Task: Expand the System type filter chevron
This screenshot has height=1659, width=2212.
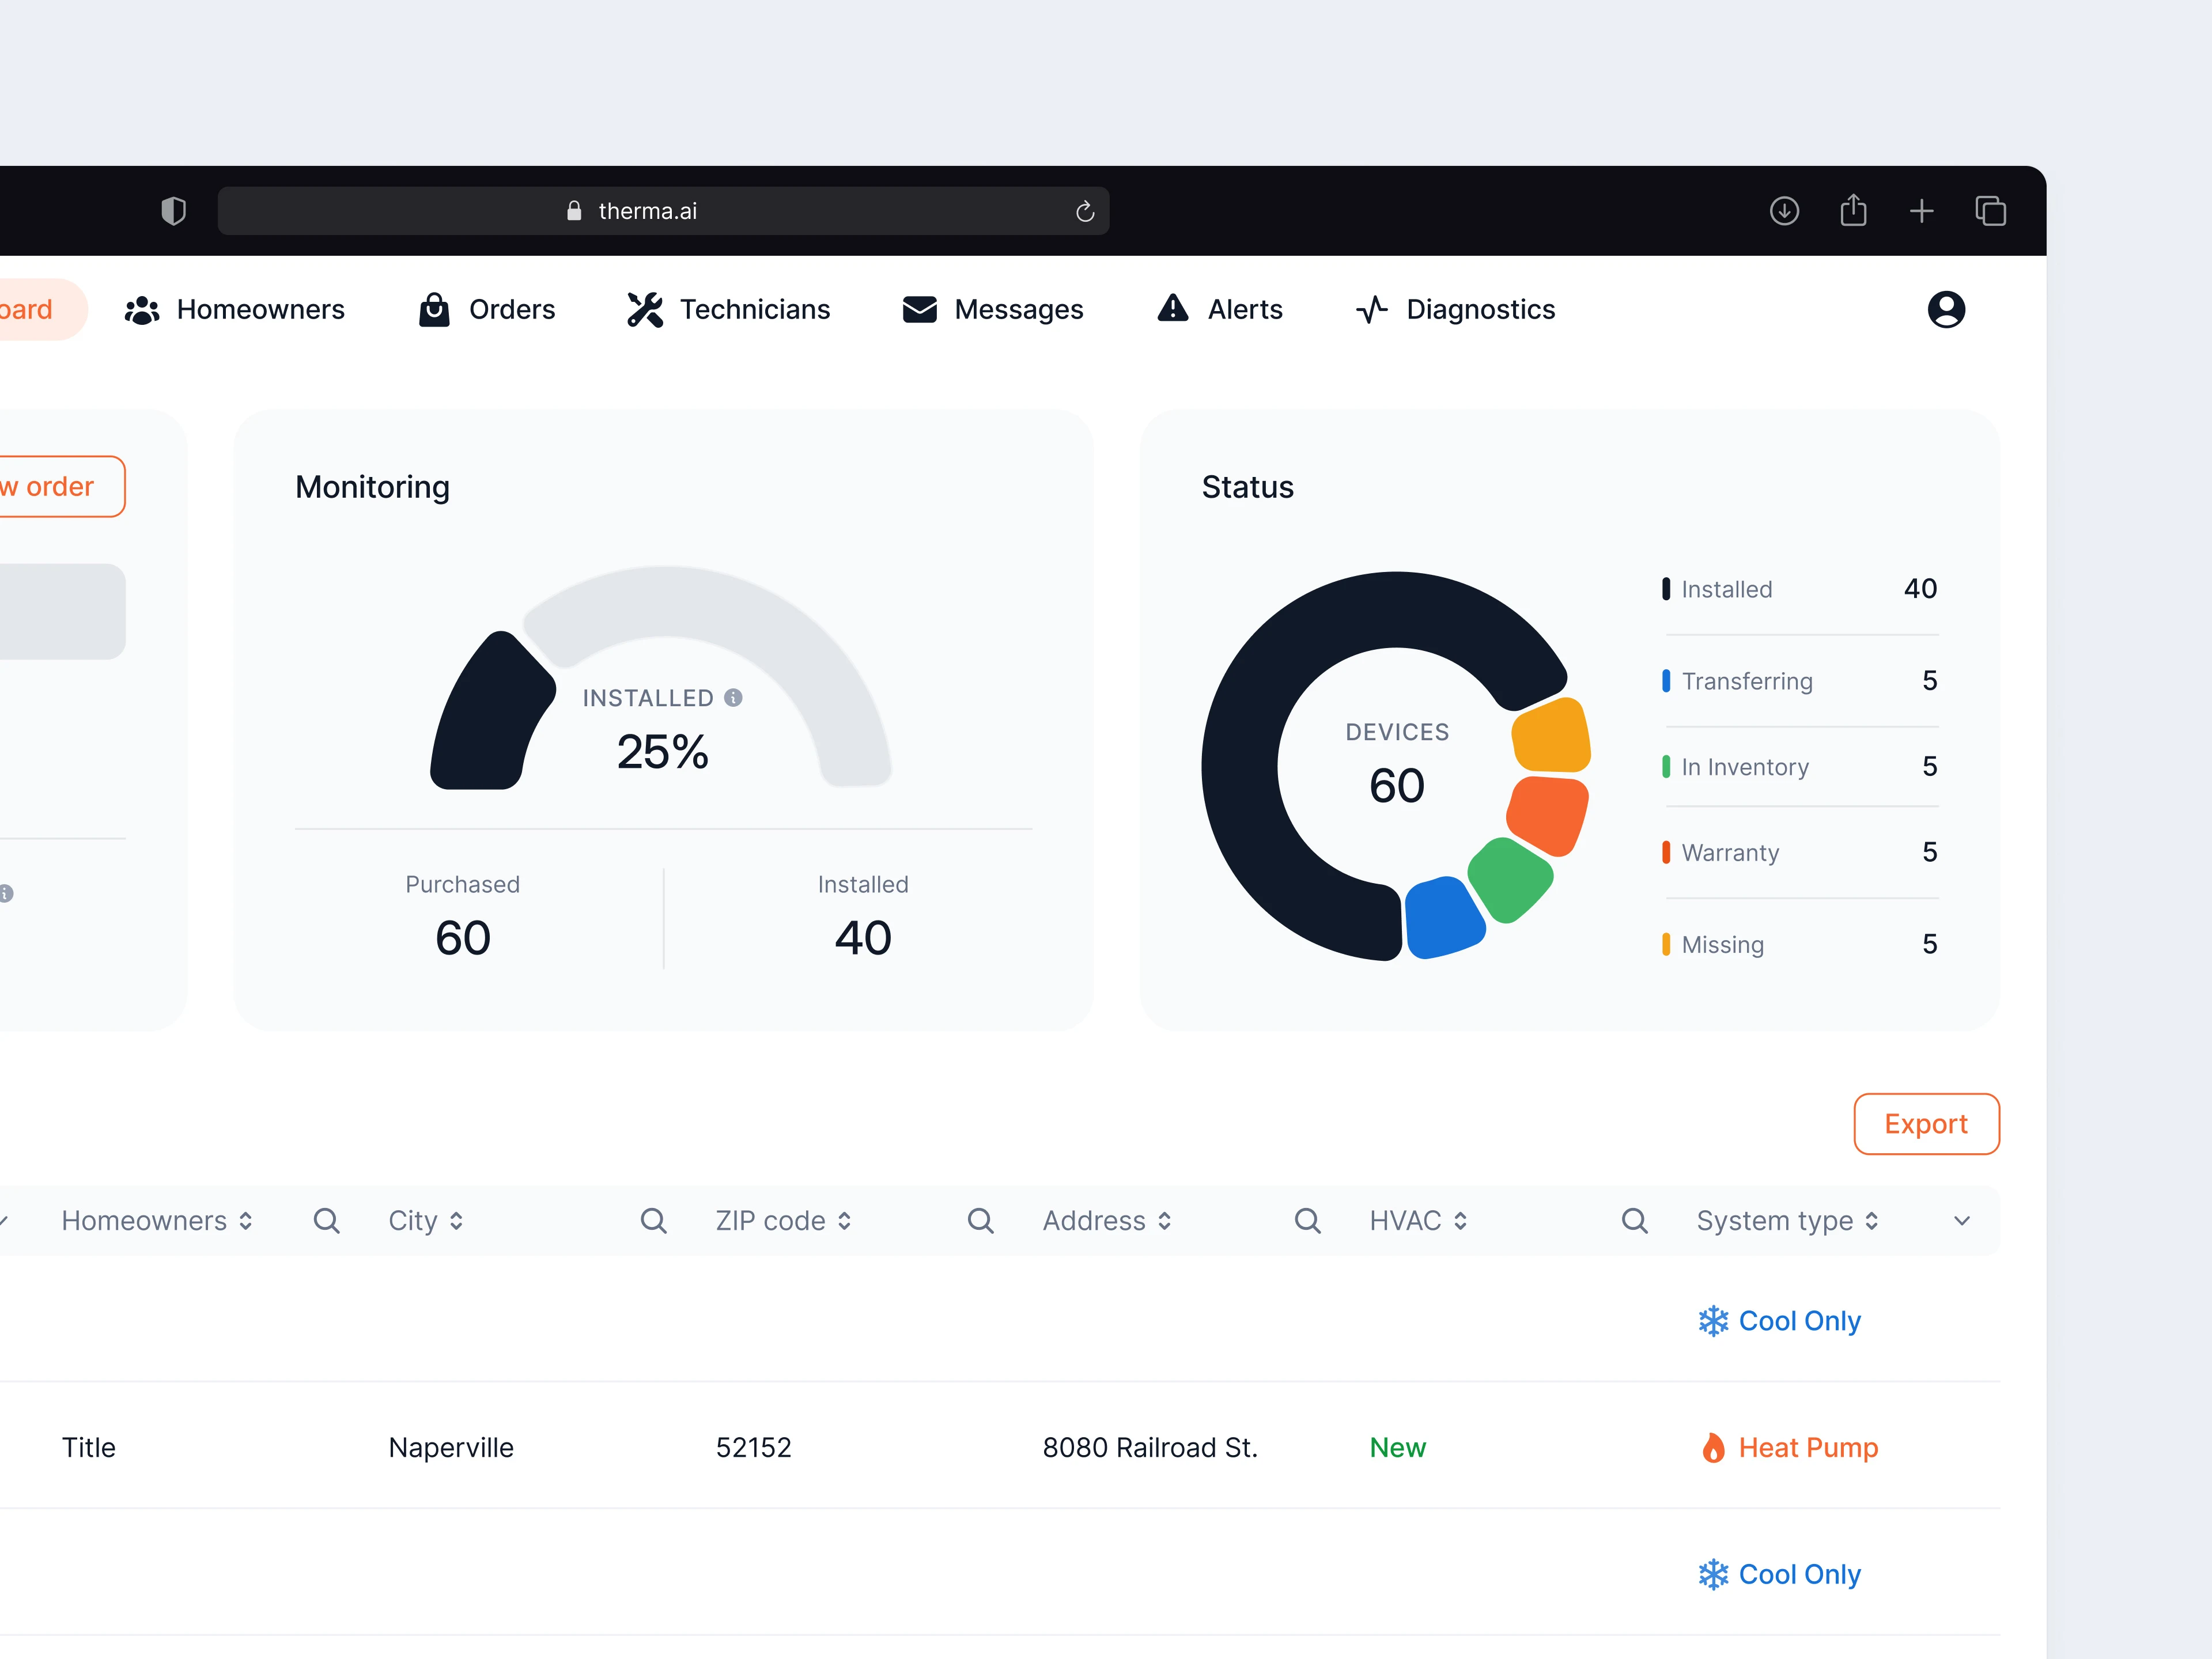Action: pyautogui.click(x=1961, y=1221)
